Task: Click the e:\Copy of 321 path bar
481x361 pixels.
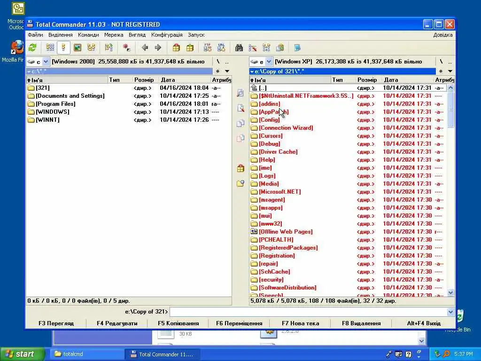Action: [342, 71]
